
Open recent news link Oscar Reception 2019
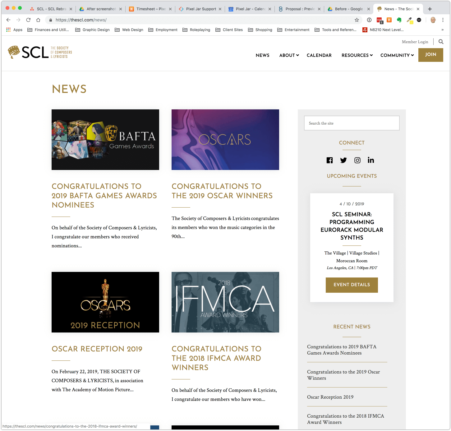tap(330, 397)
